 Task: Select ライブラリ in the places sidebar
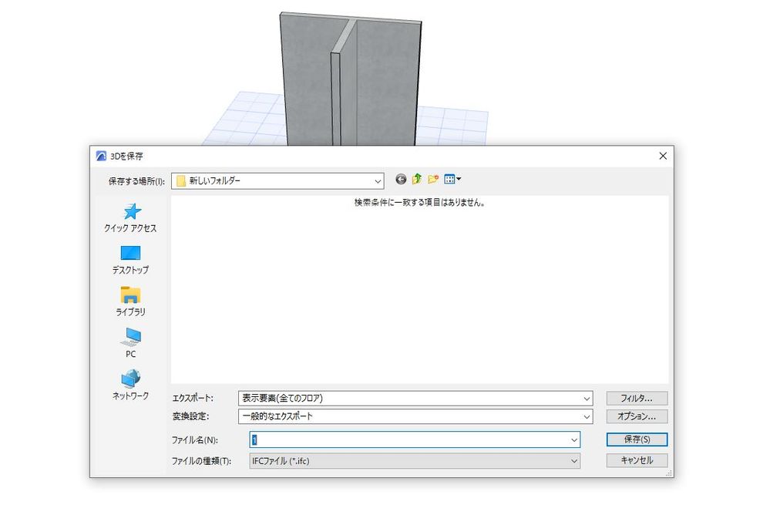[x=130, y=301]
